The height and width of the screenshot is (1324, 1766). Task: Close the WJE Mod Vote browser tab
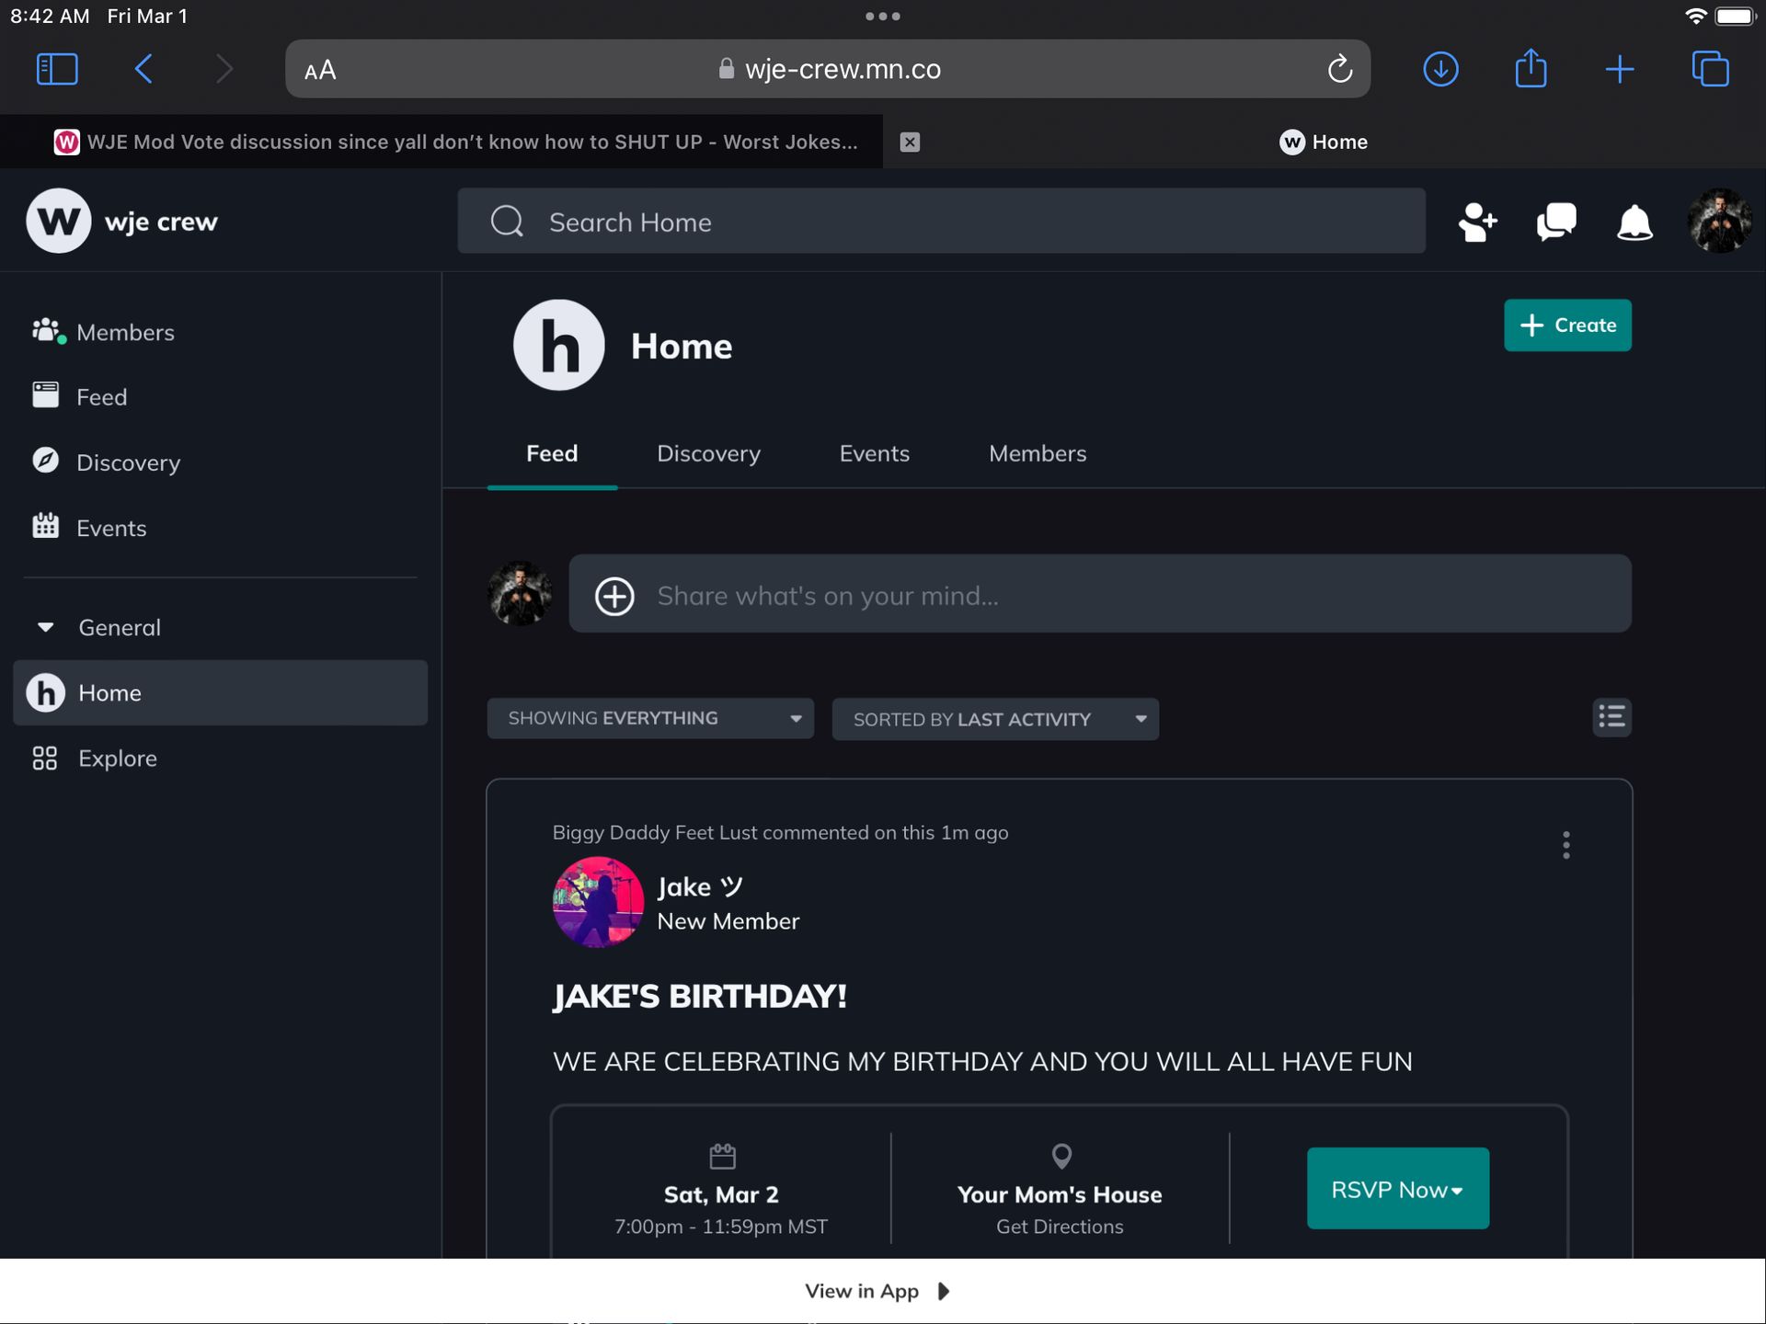910,142
